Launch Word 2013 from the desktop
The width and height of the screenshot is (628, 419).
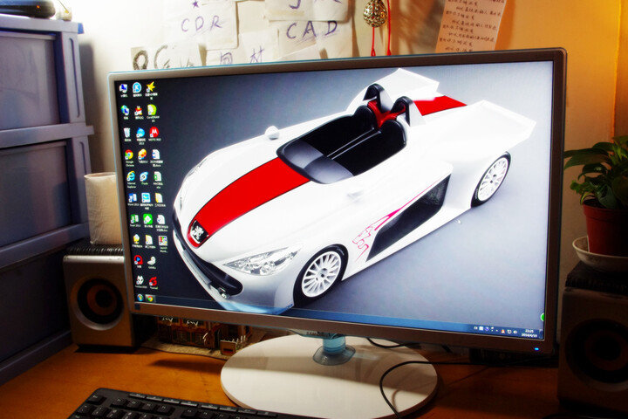pyautogui.click(x=133, y=198)
